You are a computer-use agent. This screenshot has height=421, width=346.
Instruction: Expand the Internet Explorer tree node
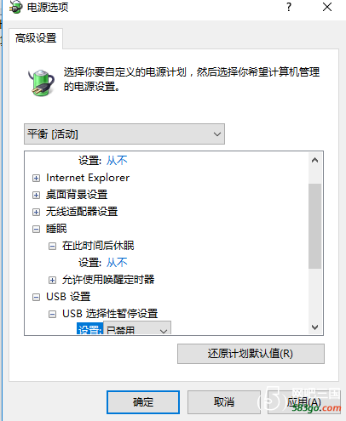point(36,178)
